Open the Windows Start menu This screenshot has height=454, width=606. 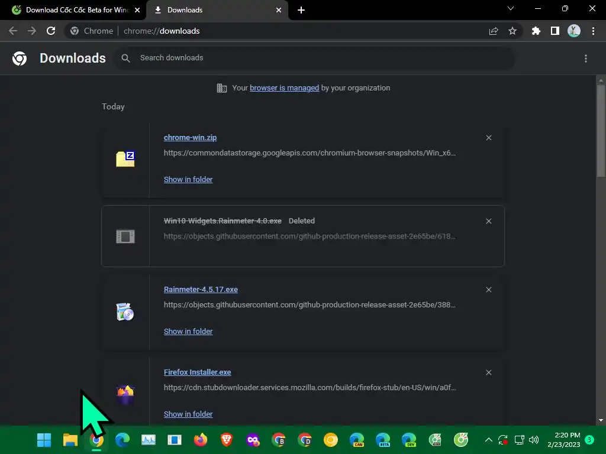pos(44,440)
